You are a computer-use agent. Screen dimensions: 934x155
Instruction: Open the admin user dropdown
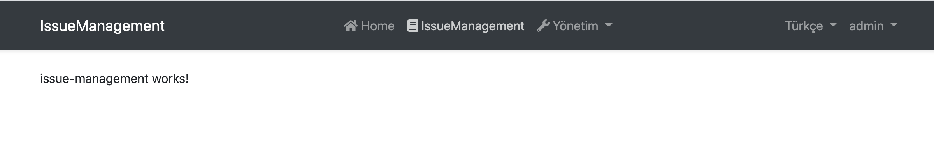coord(866,26)
